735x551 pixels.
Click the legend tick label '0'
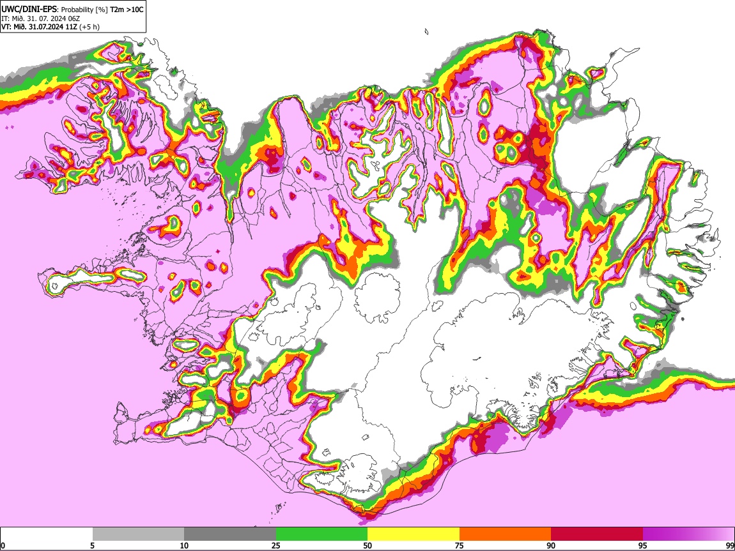(x=3, y=545)
